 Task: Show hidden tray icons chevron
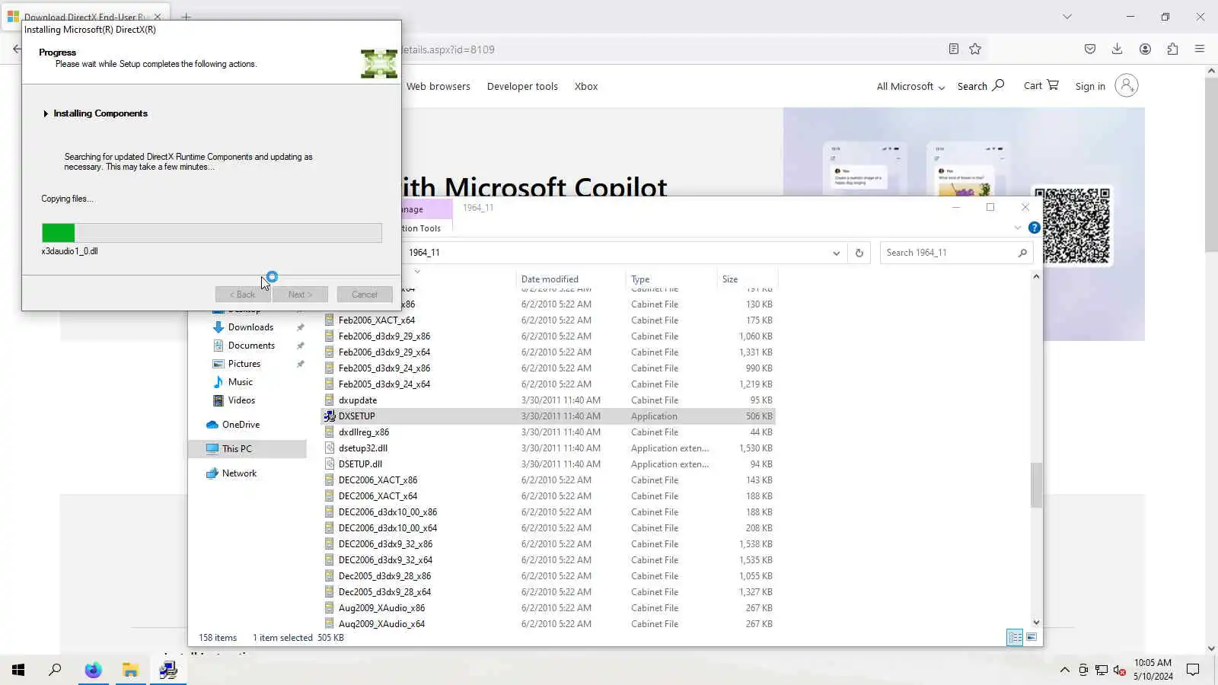(1064, 670)
